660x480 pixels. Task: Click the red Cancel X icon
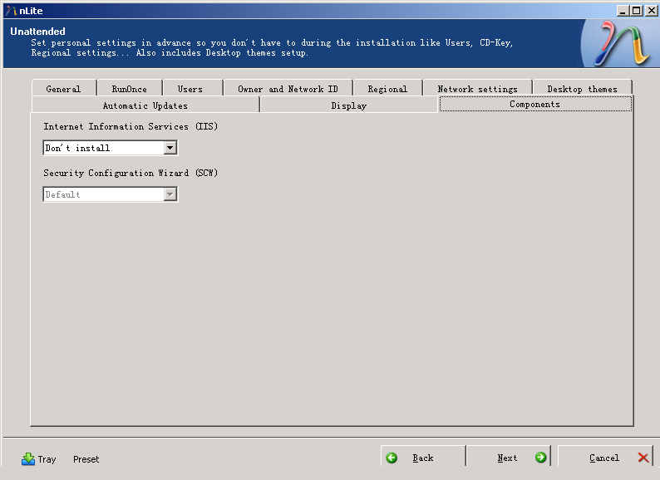[x=643, y=458]
